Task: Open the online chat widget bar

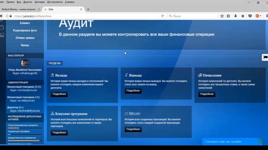Action: point(232,142)
